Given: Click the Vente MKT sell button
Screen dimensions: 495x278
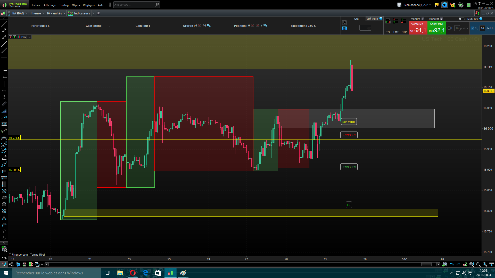Looking at the screenshot, I should pos(418,28).
